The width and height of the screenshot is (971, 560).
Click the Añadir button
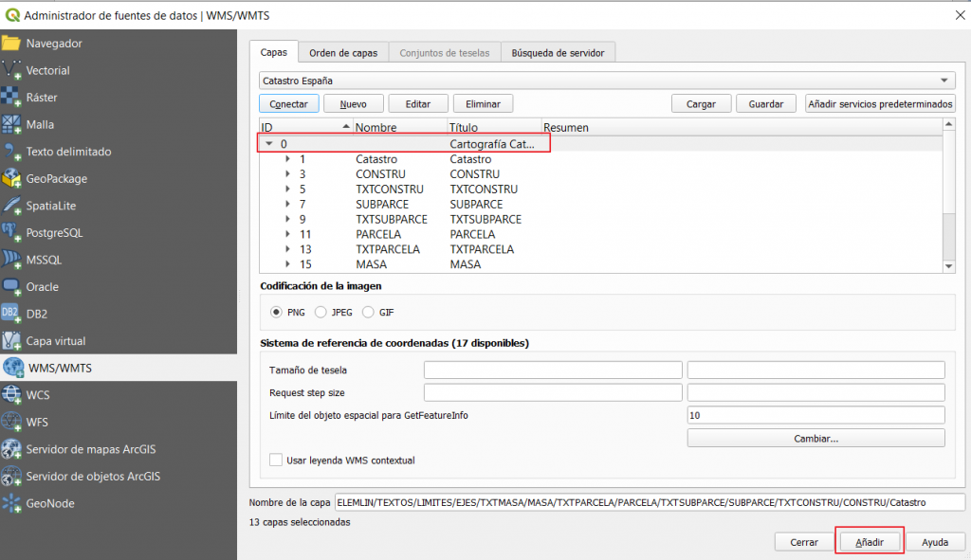point(870,542)
